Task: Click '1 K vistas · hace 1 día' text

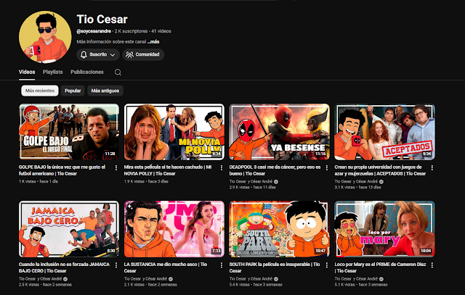Action: [x=39, y=181]
